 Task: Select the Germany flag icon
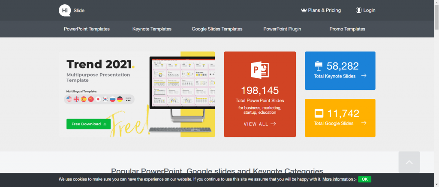coord(120,99)
